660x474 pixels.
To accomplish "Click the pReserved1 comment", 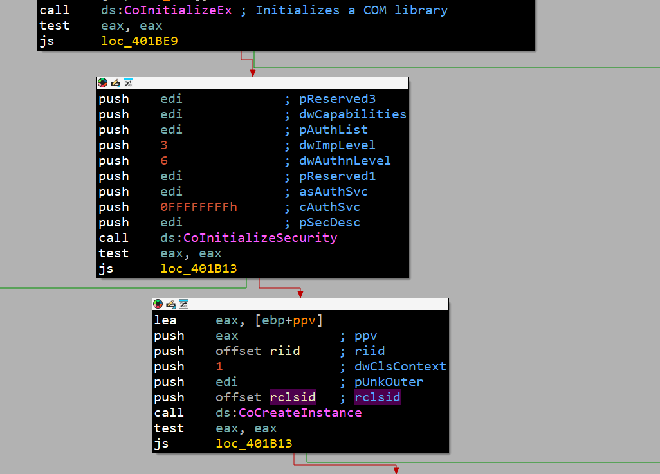I will pyautogui.click(x=337, y=176).
